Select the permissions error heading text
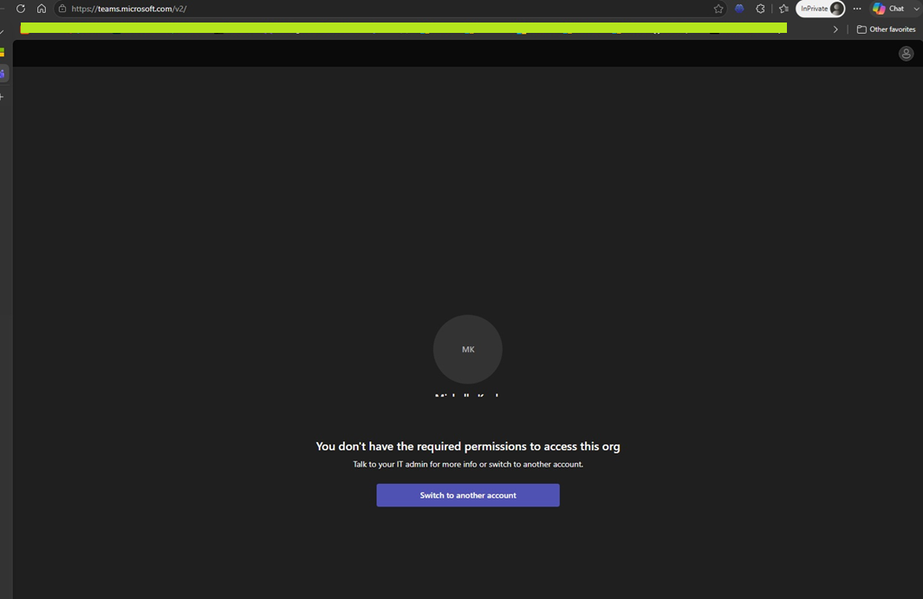This screenshot has width=923, height=599. coord(468,446)
